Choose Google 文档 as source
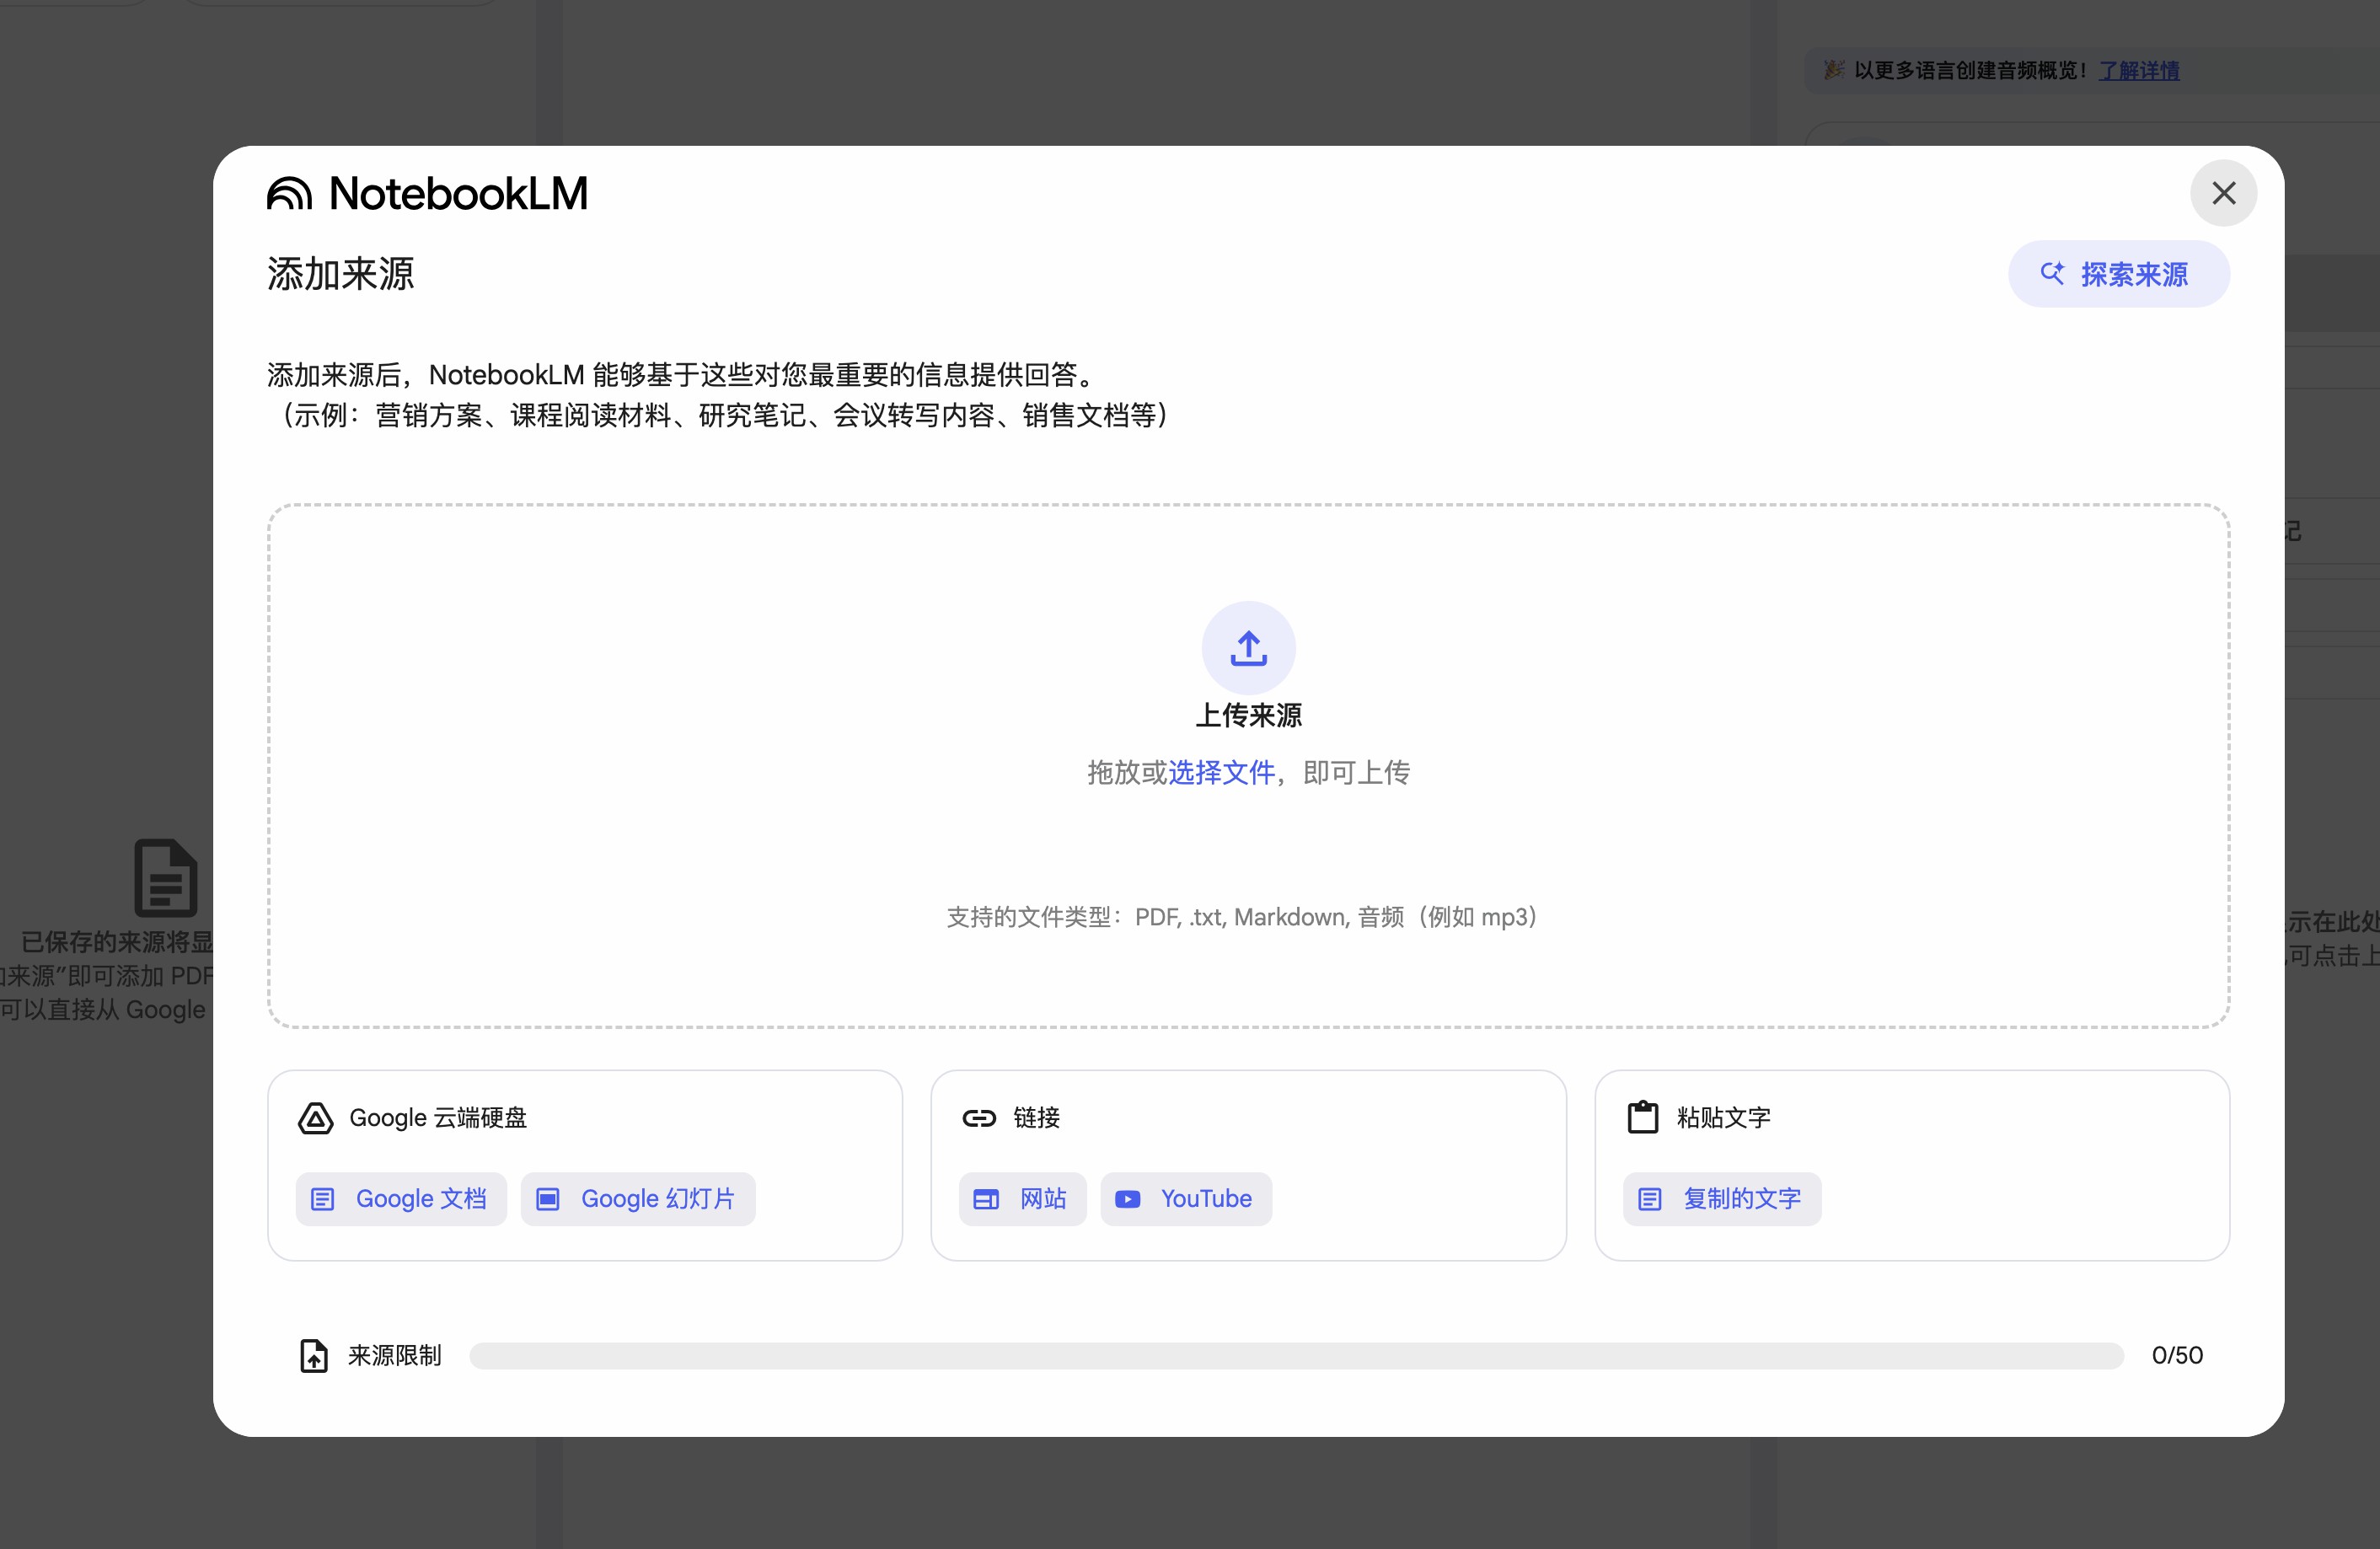The width and height of the screenshot is (2380, 1549). [x=401, y=1199]
